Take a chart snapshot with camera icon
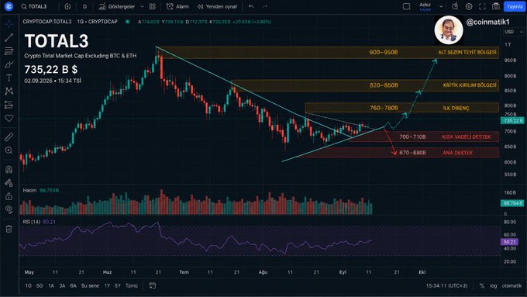527x297 pixels. (x=496, y=6)
